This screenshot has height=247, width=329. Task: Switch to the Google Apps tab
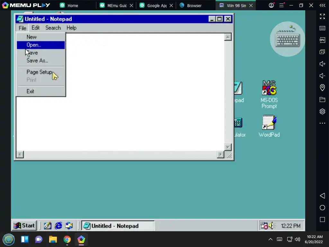(154, 5)
